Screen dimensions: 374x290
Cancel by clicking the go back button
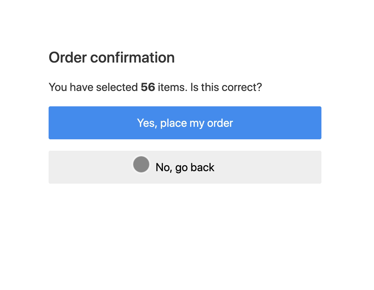tap(185, 167)
